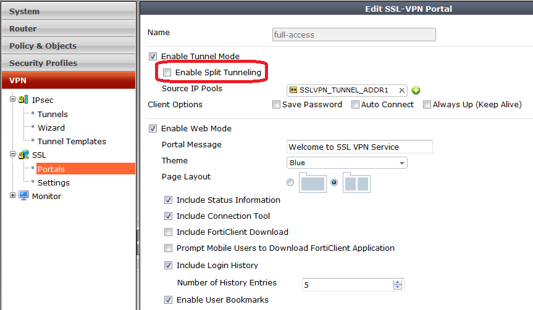Decrease the Number of History Entries
The width and height of the screenshot is (533, 310).
pyautogui.click(x=397, y=287)
